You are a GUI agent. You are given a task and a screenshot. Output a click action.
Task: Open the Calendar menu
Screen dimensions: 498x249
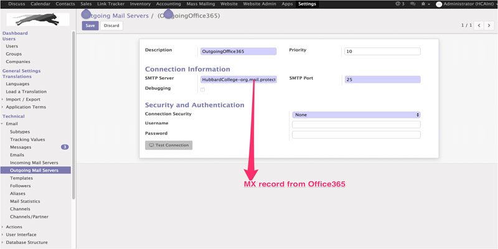click(x=40, y=4)
